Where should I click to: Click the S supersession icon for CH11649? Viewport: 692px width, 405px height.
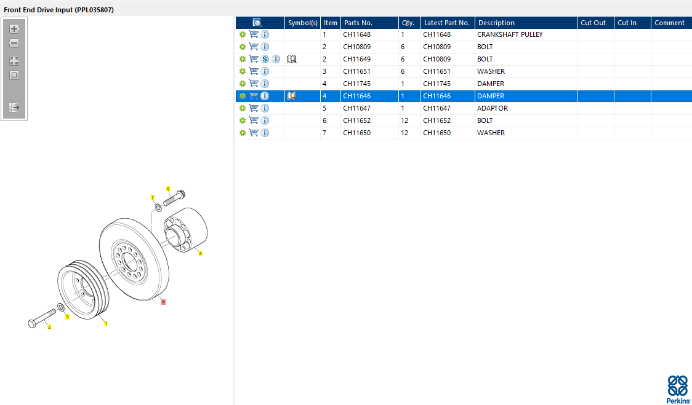pyautogui.click(x=265, y=59)
